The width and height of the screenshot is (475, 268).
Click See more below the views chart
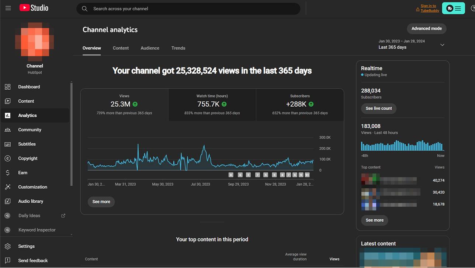click(101, 202)
